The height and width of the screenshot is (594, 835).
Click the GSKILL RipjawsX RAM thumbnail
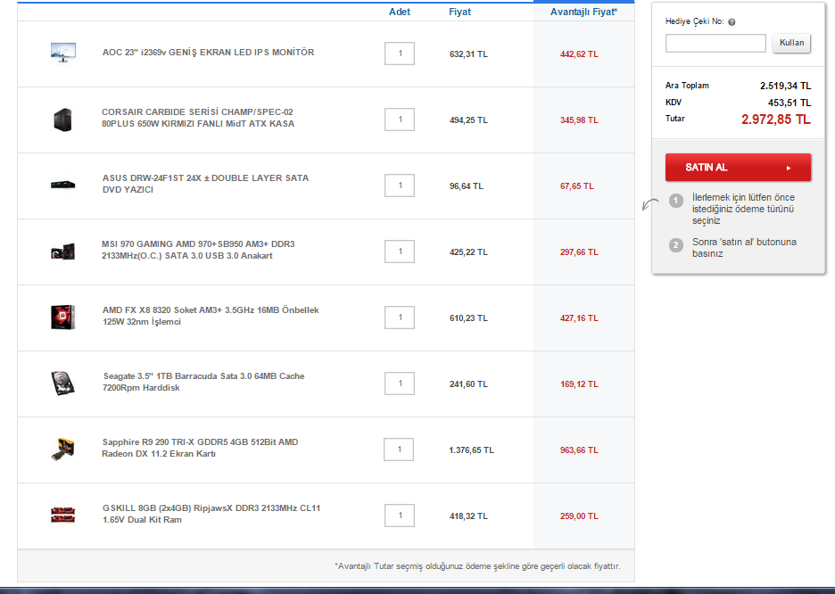point(62,515)
